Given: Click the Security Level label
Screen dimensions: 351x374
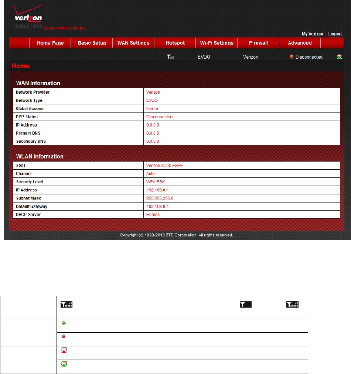Looking at the screenshot, I should click(30, 182).
